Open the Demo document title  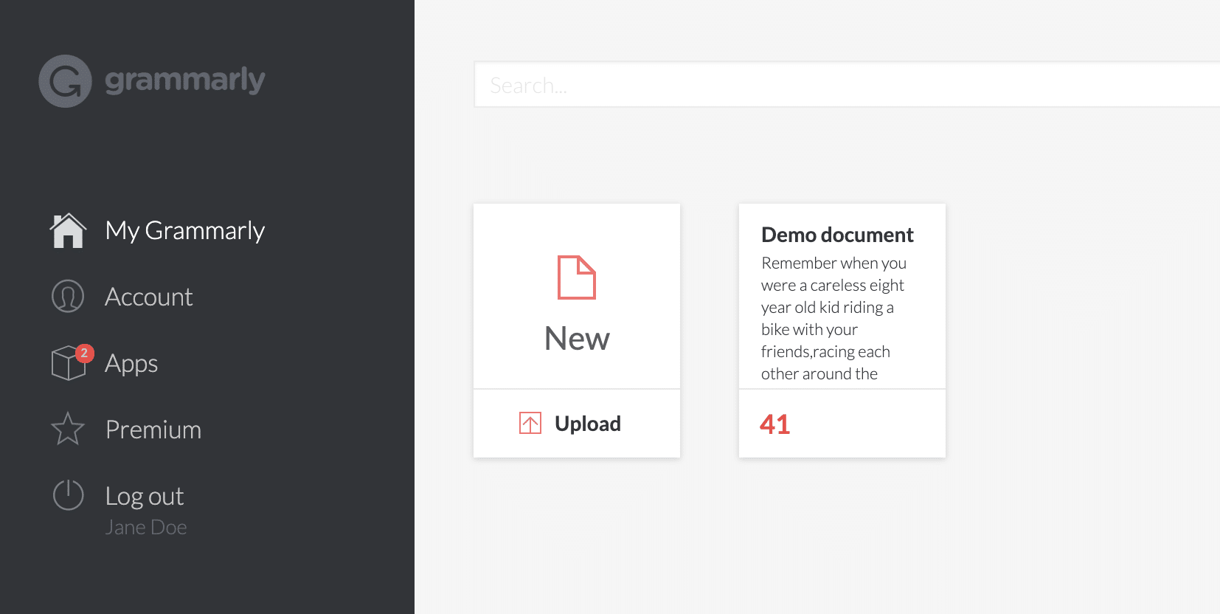(x=837, y=235)
